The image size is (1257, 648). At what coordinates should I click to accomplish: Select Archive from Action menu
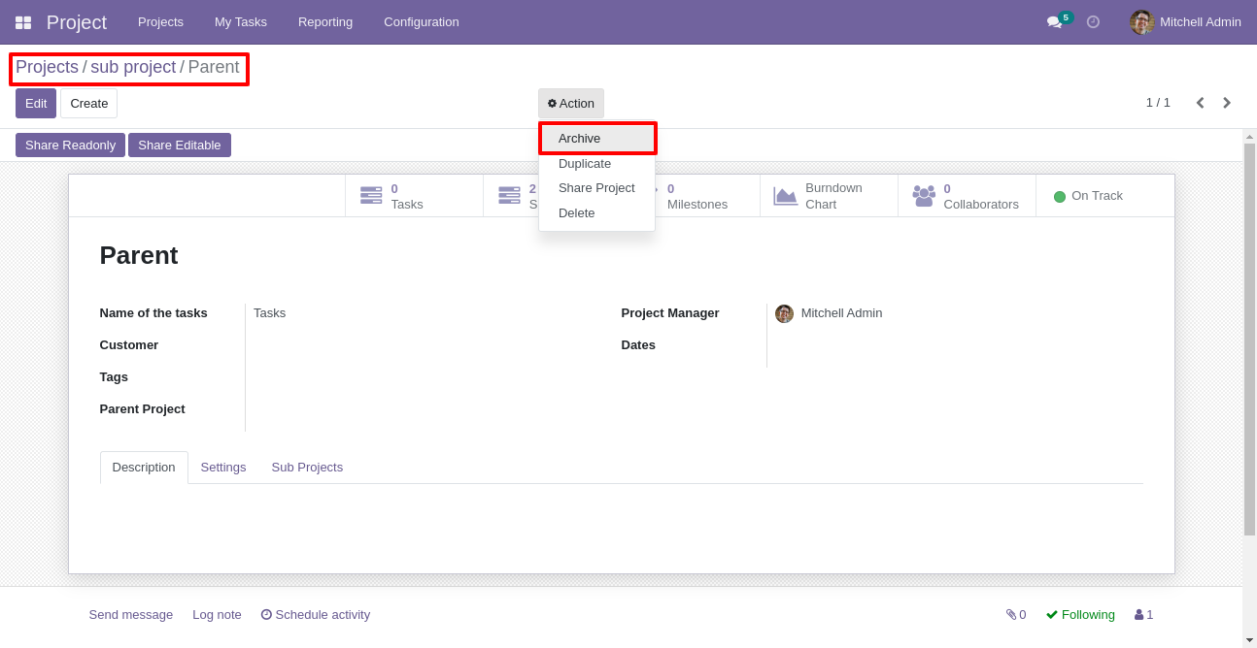click(x=597, y=138)
